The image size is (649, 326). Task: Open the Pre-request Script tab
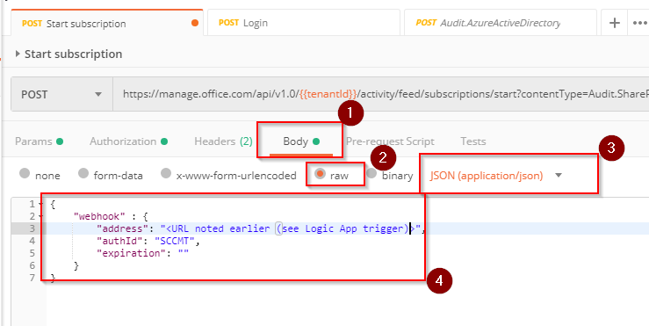pos(390,141)
